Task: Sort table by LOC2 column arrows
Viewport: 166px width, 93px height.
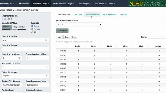Action: (101, 46)
